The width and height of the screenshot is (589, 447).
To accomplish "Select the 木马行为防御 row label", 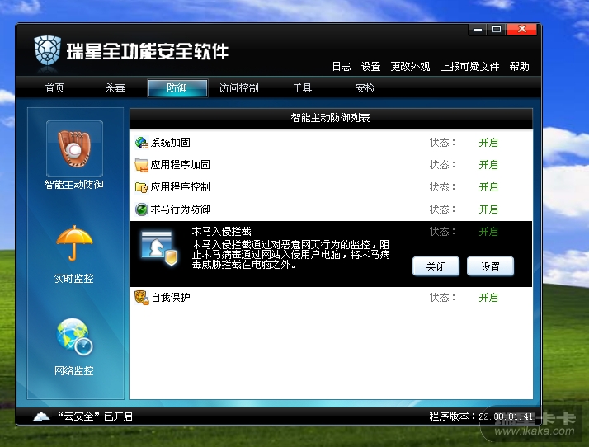I will tap(181, 209).
